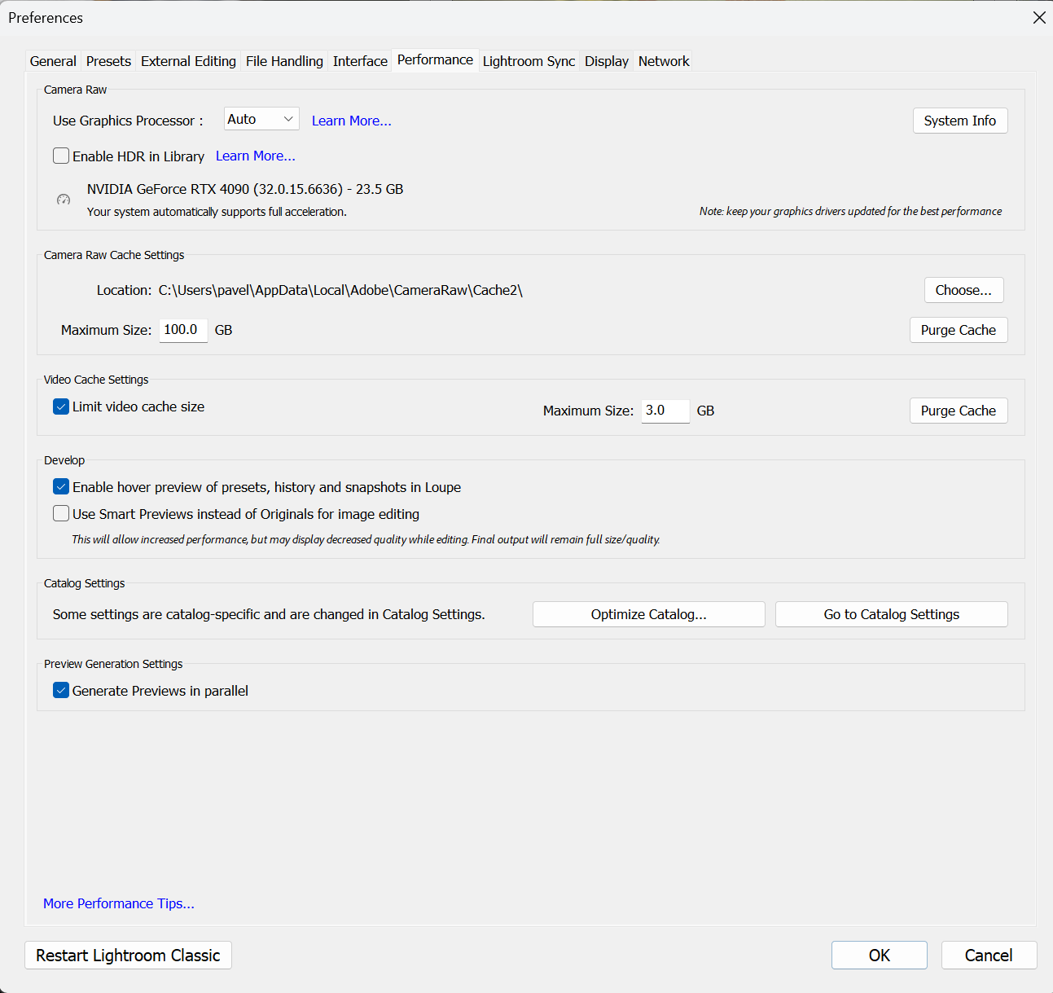Open the File Handling tab

pyautogui.click(x=283, y=60)
